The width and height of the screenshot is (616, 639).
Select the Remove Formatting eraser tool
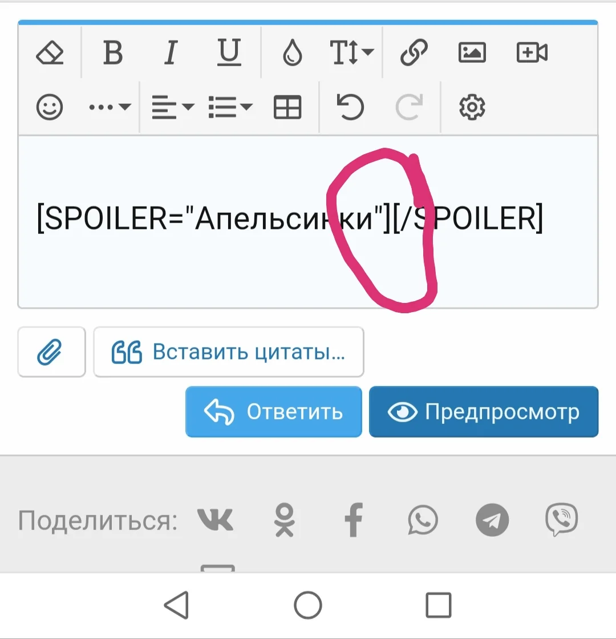click(50, 52)
